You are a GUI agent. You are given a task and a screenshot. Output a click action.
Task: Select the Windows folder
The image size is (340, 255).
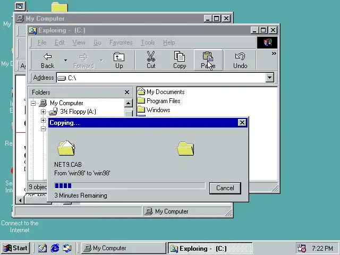154,110
